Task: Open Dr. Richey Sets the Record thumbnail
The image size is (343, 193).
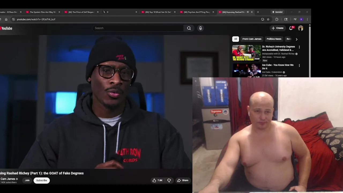Action: click(247, 53)
